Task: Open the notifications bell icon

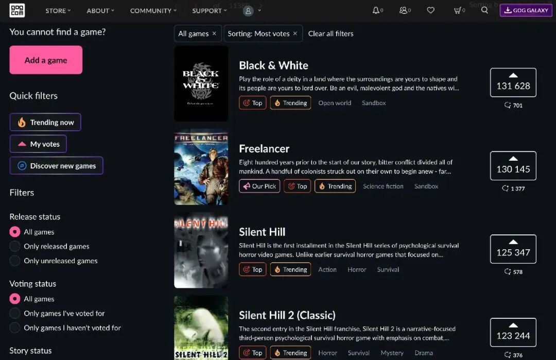Action: click(x=376, y=10)
